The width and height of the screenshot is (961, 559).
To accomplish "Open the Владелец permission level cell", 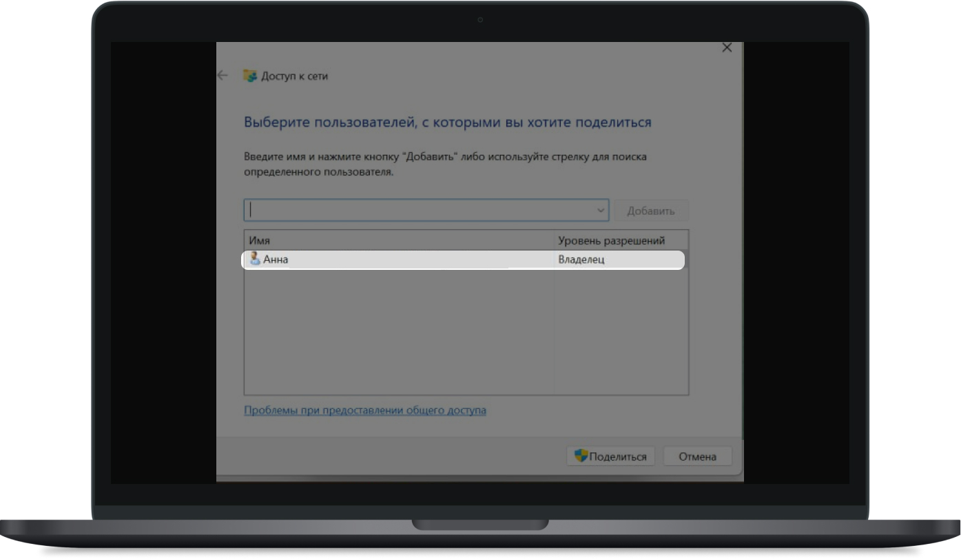I will click(581, 260).
